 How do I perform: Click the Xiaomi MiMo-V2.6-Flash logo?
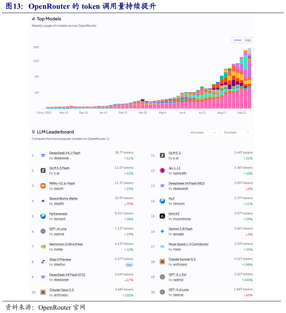pos(43,186)
